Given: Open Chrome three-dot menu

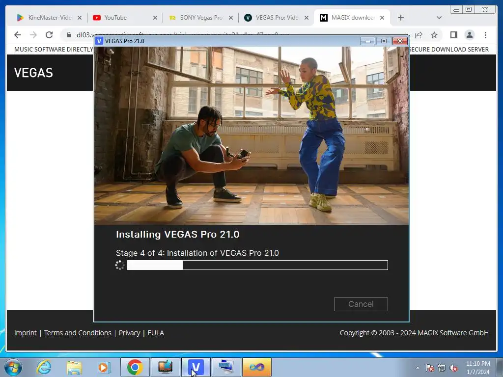Looking at the screenshot, I should [x=485, y=35].
